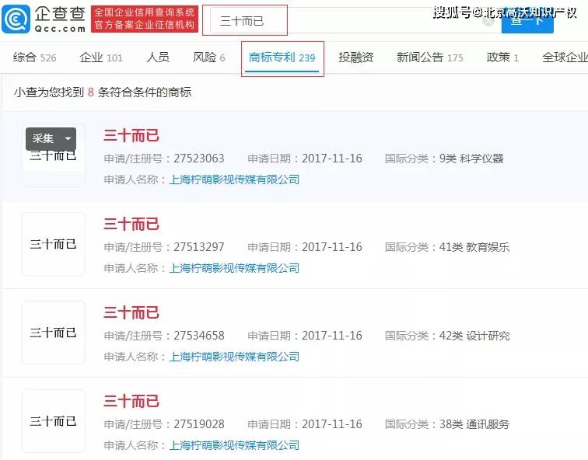The image size is (588, 460).
Task: Click the blue 查一下 search button
Action: [x=527, y=21]
